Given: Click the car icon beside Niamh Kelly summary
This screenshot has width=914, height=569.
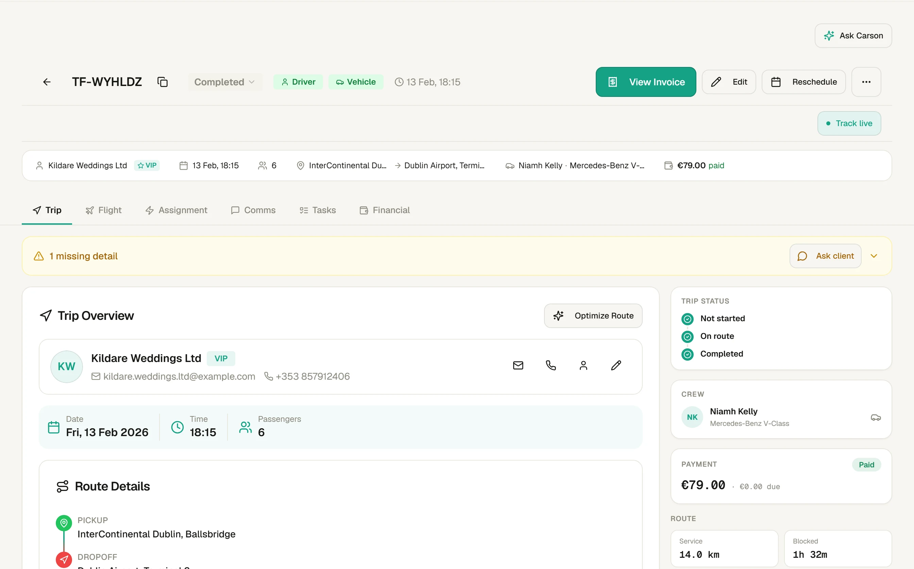Looking at the screenshot, I should coord(510,166).
